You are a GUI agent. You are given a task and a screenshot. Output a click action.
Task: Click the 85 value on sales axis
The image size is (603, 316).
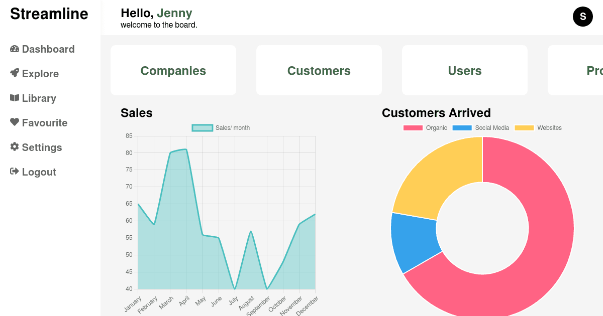coord(129,136)
